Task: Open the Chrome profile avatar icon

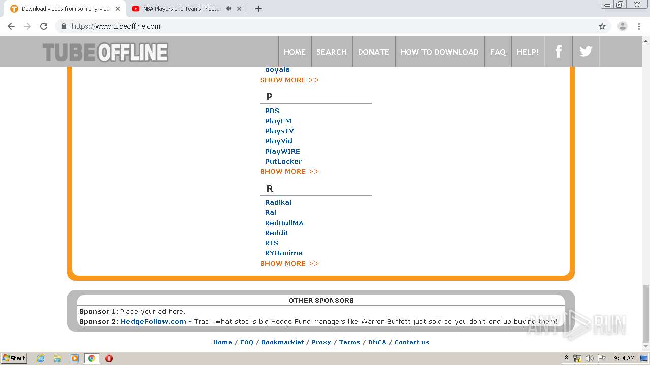Action: click(x=623, y=26)
